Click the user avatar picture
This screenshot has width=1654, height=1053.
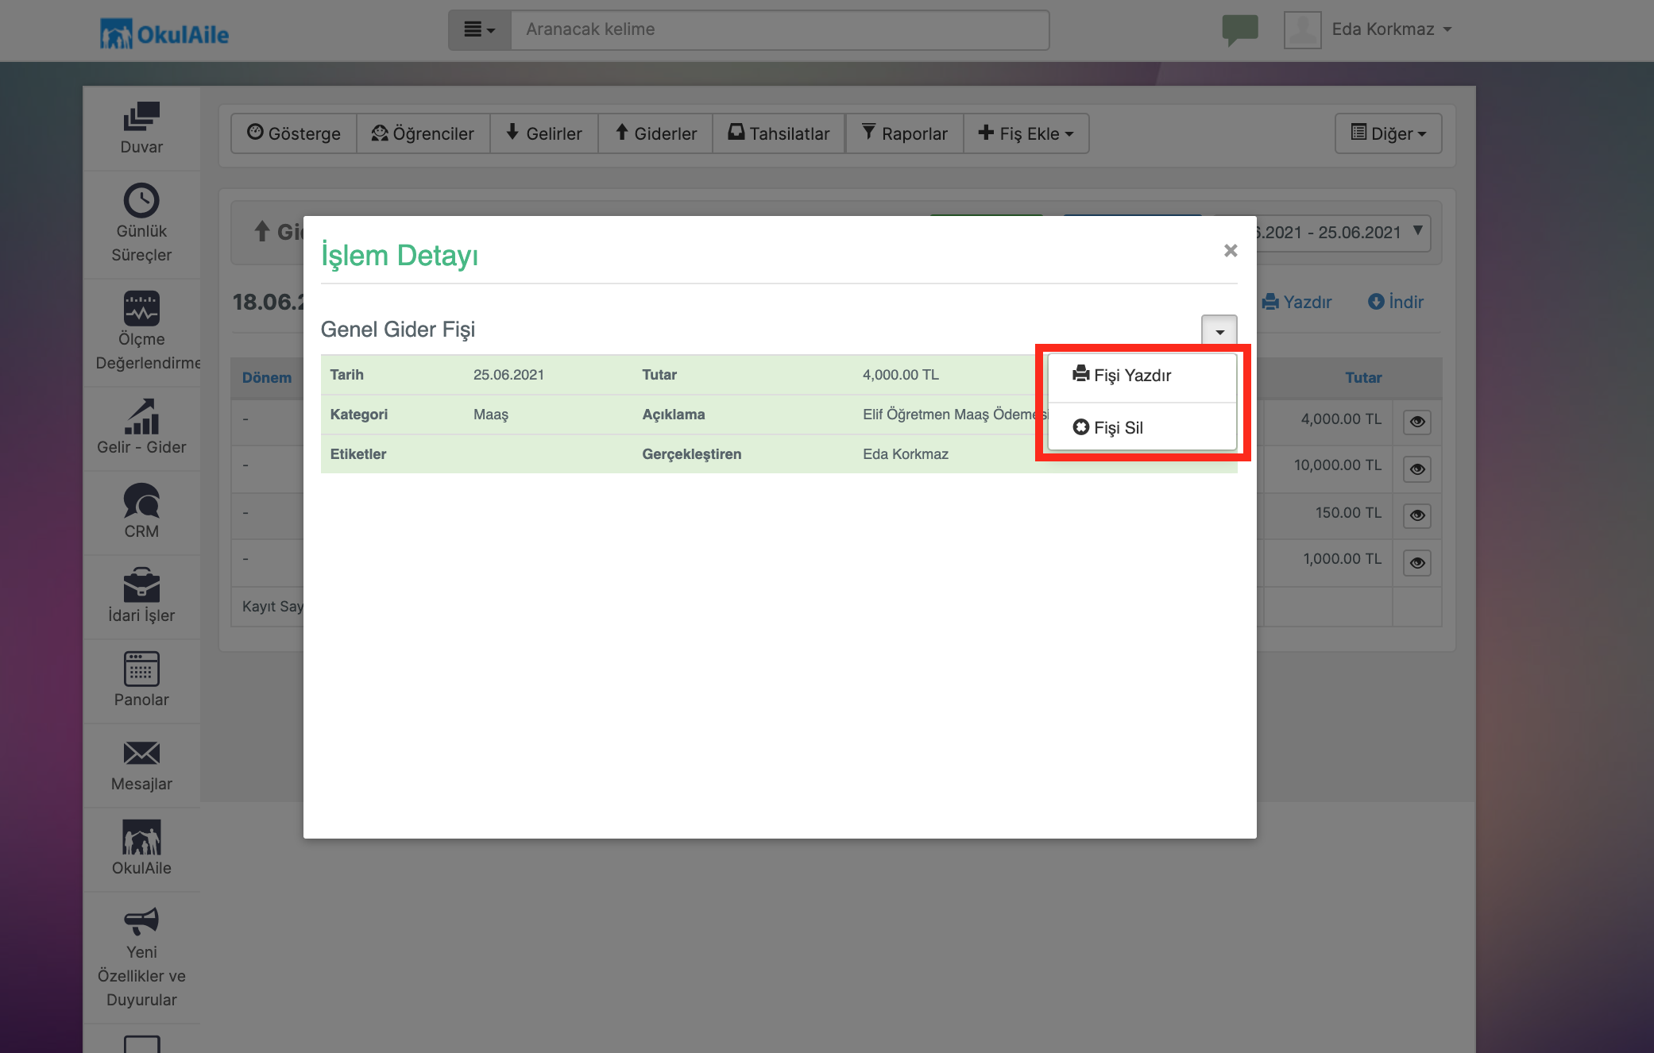1302,30
